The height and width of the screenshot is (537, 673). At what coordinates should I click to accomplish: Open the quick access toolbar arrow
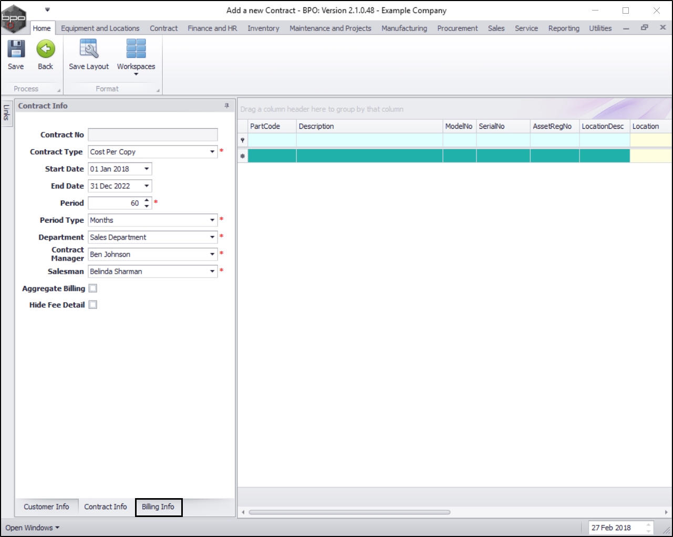pos(47,9)
